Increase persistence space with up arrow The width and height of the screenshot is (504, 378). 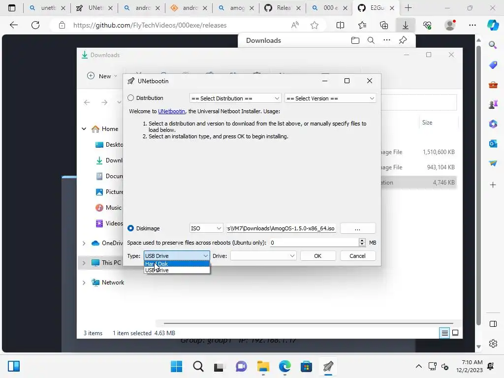362,240
